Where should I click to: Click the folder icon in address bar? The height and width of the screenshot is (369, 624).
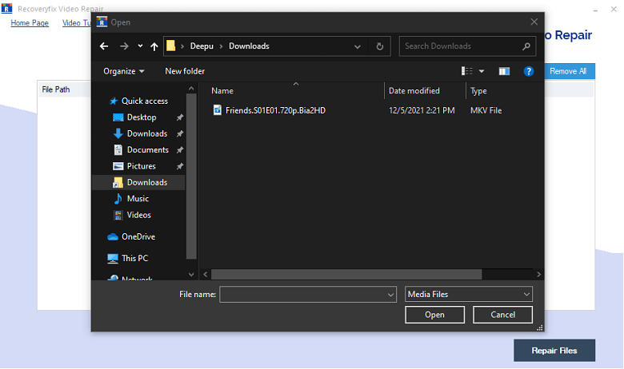(170, 46)
